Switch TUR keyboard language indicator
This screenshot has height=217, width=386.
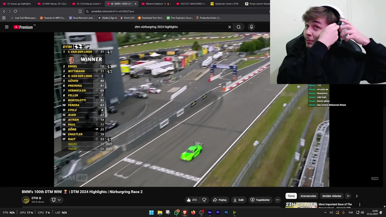pos(351,212)
